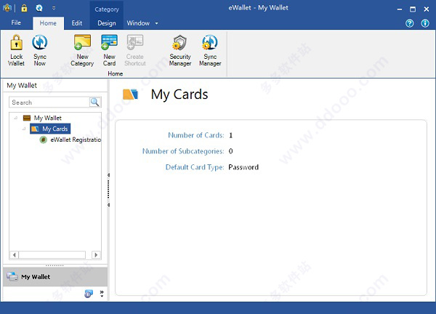Click the Default Card Type label

click(x=195, y=167)
